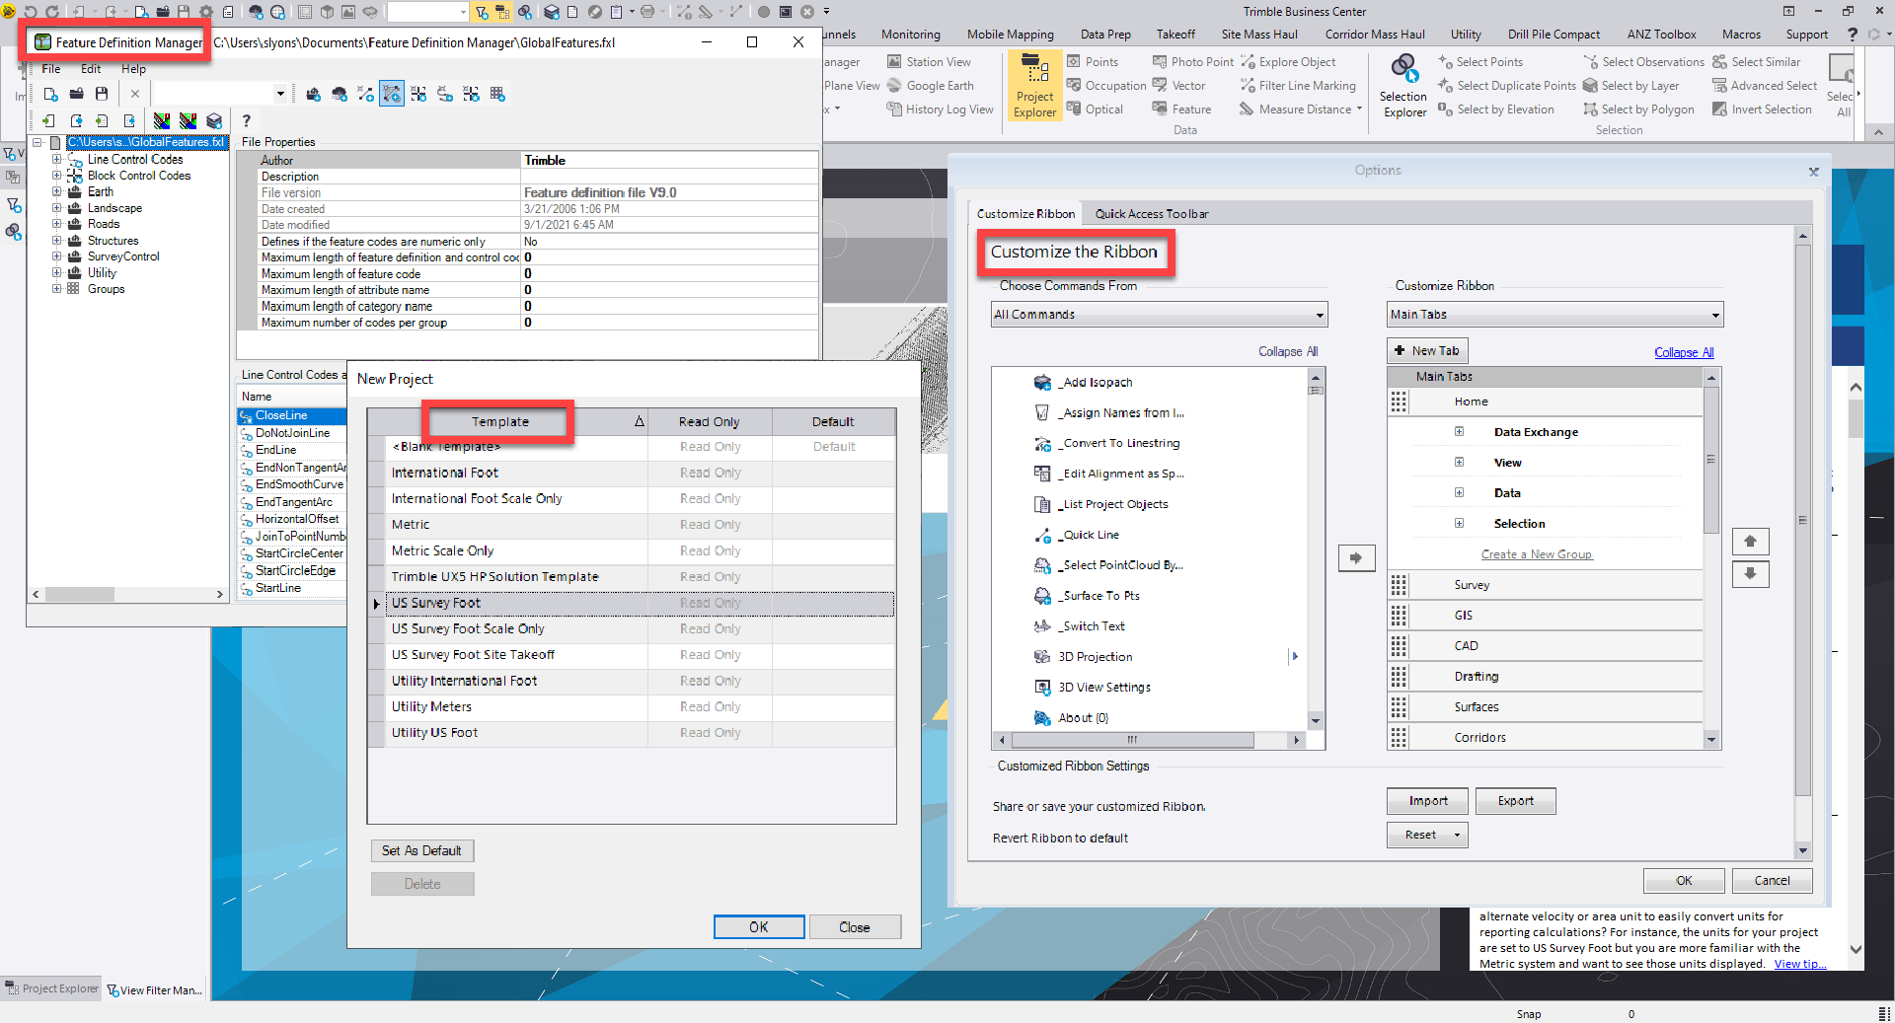Open Station View from the ribbon

[x=929, y=61]
